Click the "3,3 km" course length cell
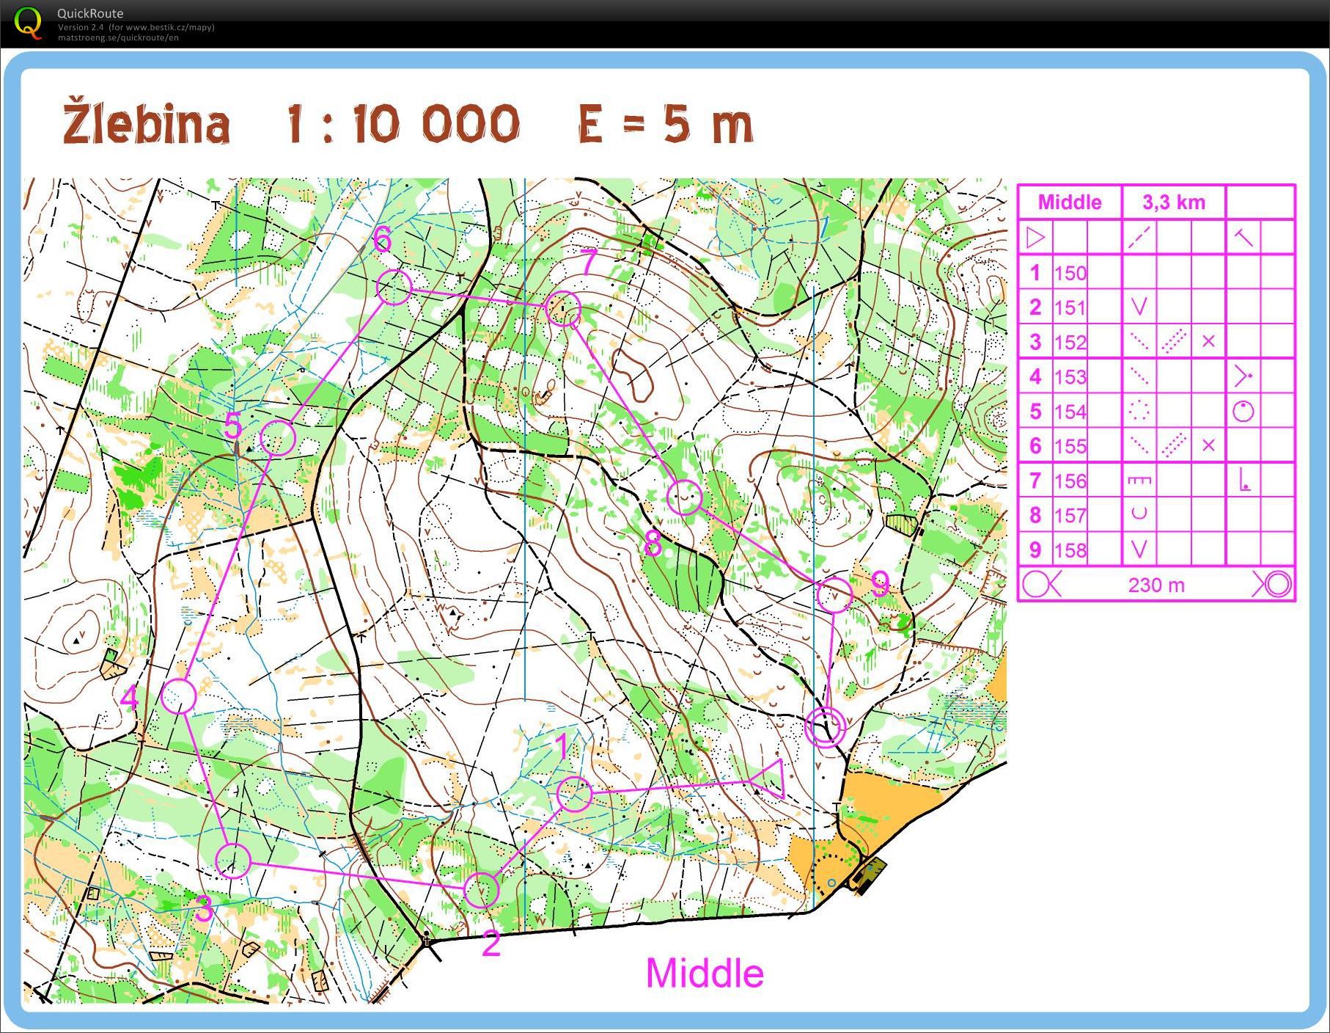Image resolution: width=1330 pixels, height=1033 pixels. click(1173, 202)
